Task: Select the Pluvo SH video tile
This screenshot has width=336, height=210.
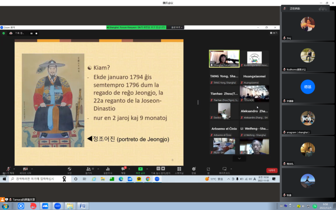Action: point(224,146)
